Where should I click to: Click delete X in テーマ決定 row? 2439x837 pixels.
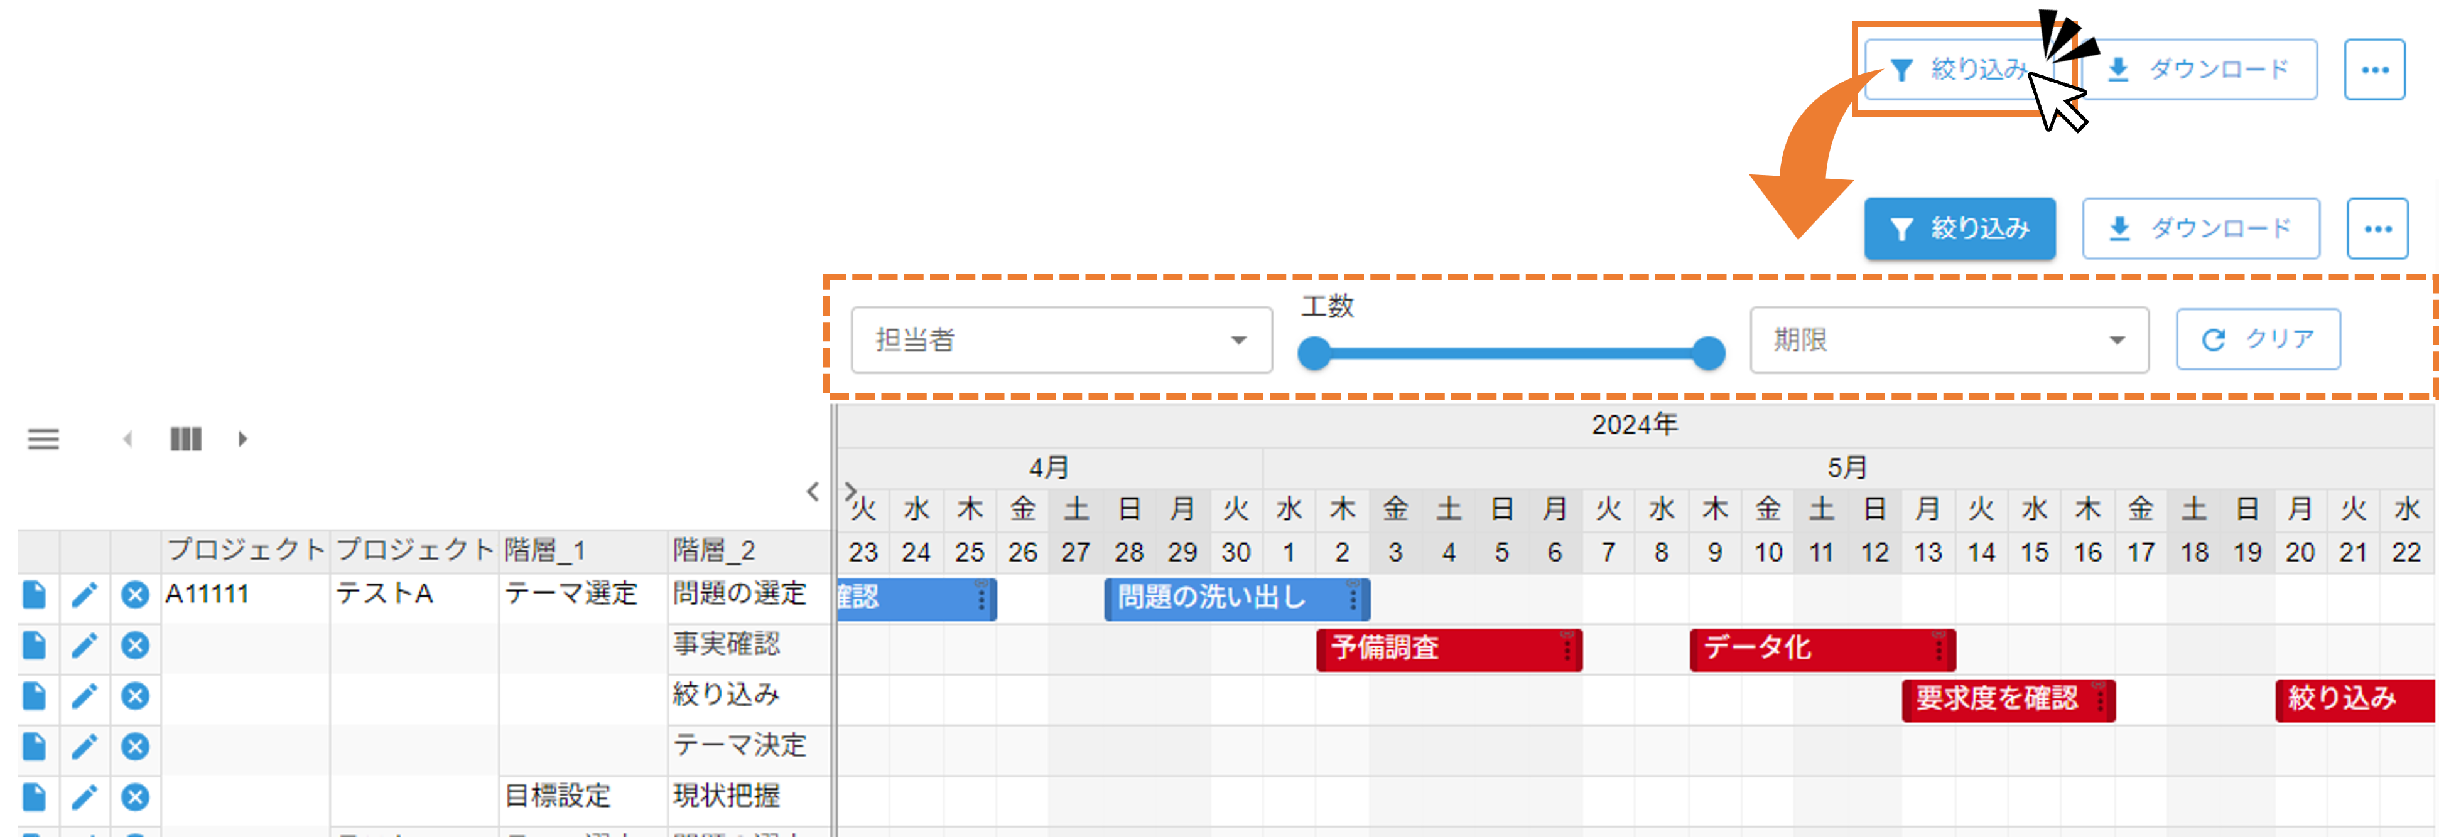coord(136,747)
